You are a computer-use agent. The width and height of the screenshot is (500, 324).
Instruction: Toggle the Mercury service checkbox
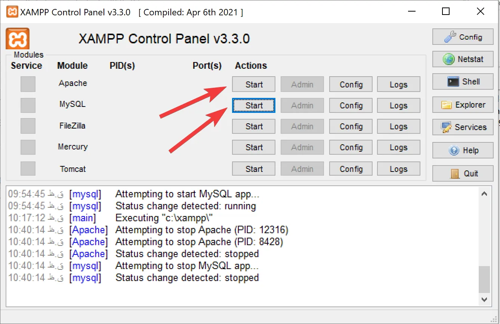click(28, 147)
